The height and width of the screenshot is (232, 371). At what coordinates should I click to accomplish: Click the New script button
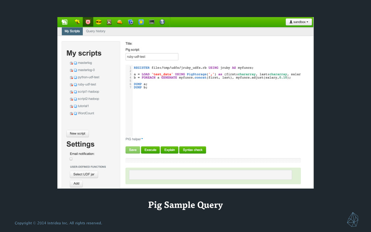tap(78, 133)
